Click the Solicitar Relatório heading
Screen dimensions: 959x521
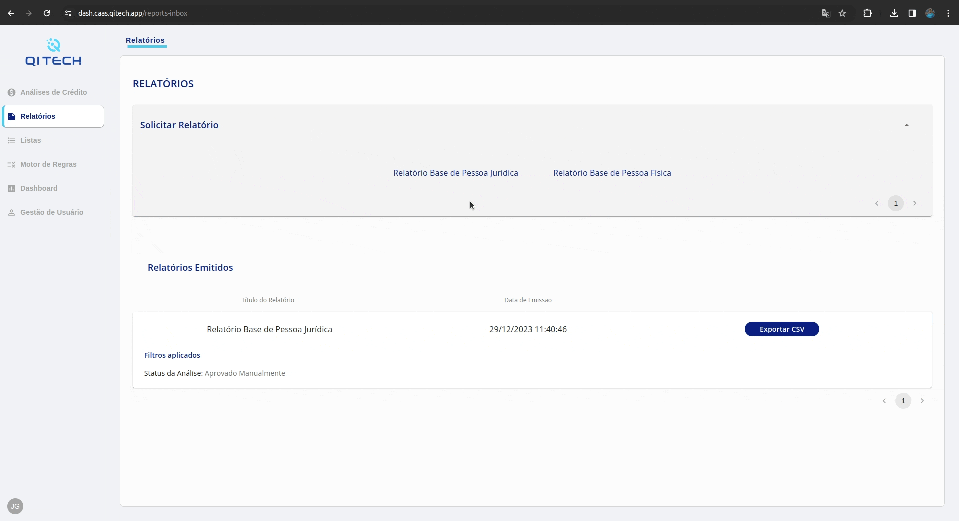tap(179, 125)
